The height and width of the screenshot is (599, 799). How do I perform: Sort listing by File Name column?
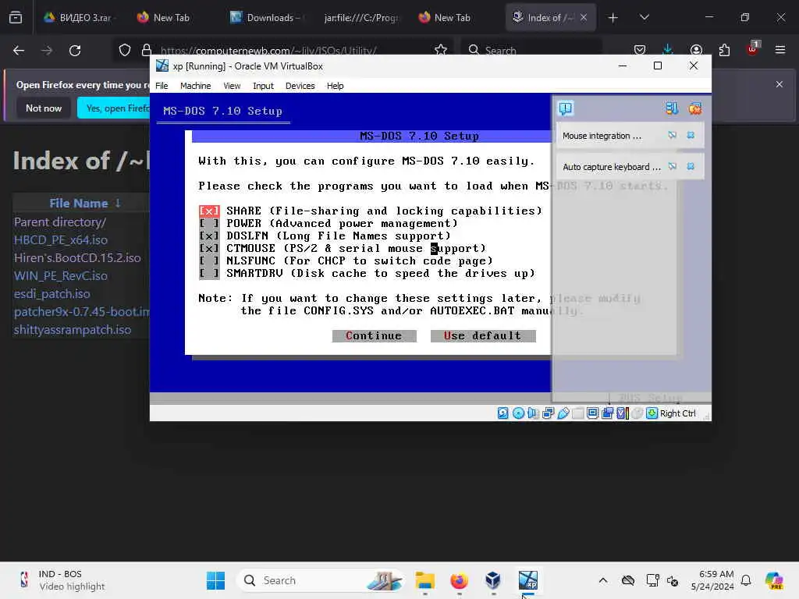79,203
